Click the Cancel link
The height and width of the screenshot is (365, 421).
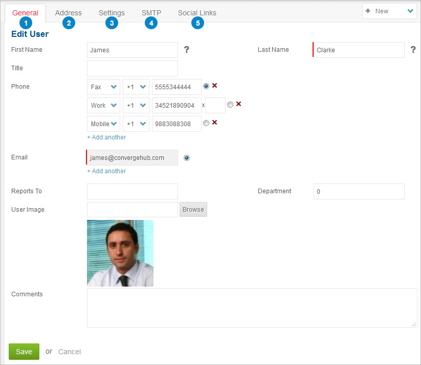[x=70, y=352]
